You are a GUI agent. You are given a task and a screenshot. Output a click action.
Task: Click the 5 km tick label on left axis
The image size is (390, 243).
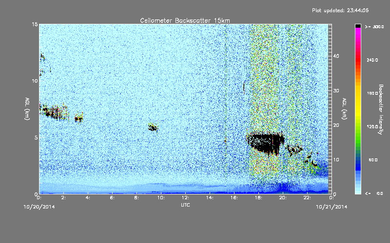(36, 138)
